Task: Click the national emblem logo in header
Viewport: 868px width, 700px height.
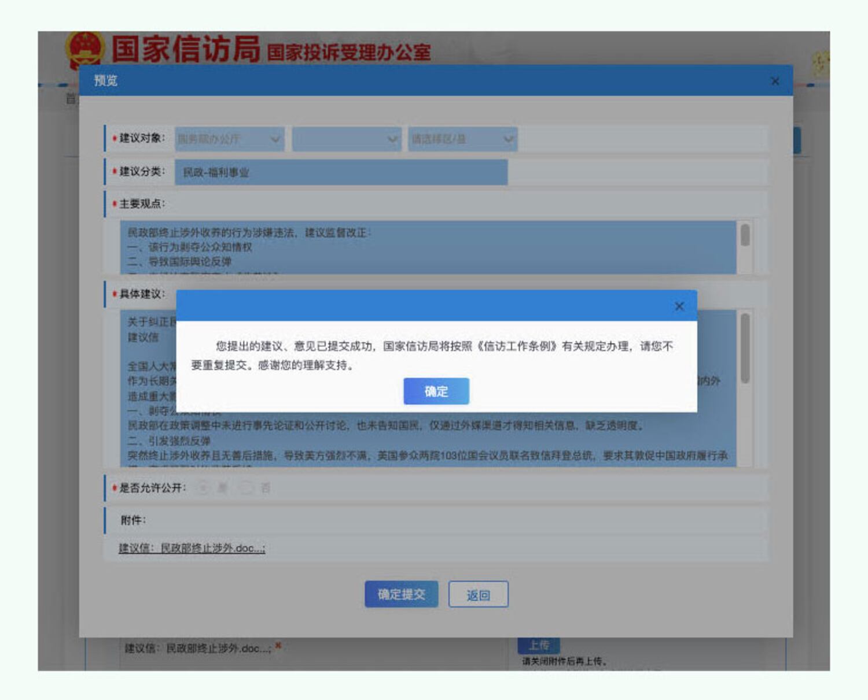Action: (85, 49)
